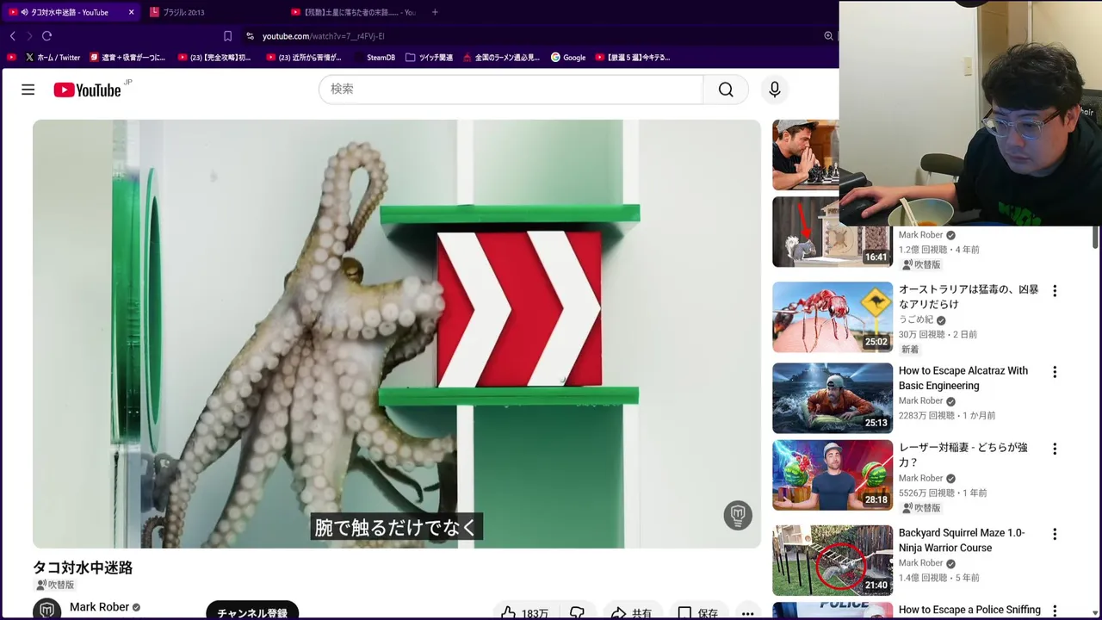Open the Alcatraz 25:13 video thumbnail
Image resolution: width=1102 pixels, height=620 pixels.
point(833,398)
